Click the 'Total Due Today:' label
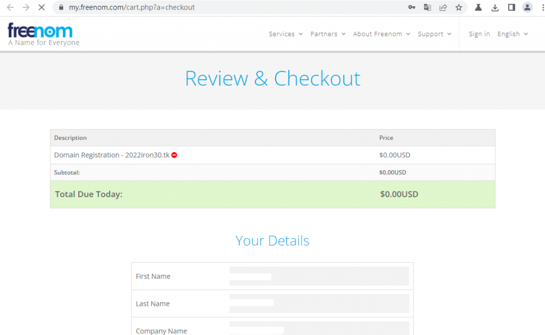The height and width of the screenshot is (335, 545). point(89,194)
